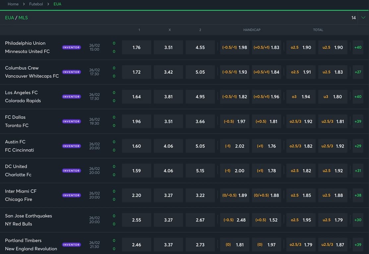The image size is (369, 254).
Task: Click INVENTOR badge for FC Dallas match
Action: pos(71,121)
